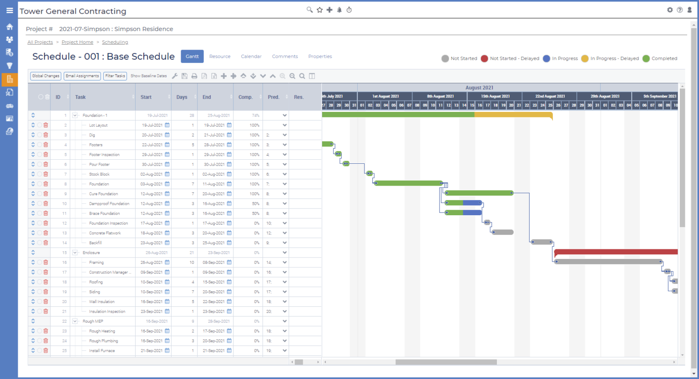Open the search magnifier in the top bar
The height and width of the screenshot is (379, 699).
pos(309,10)
